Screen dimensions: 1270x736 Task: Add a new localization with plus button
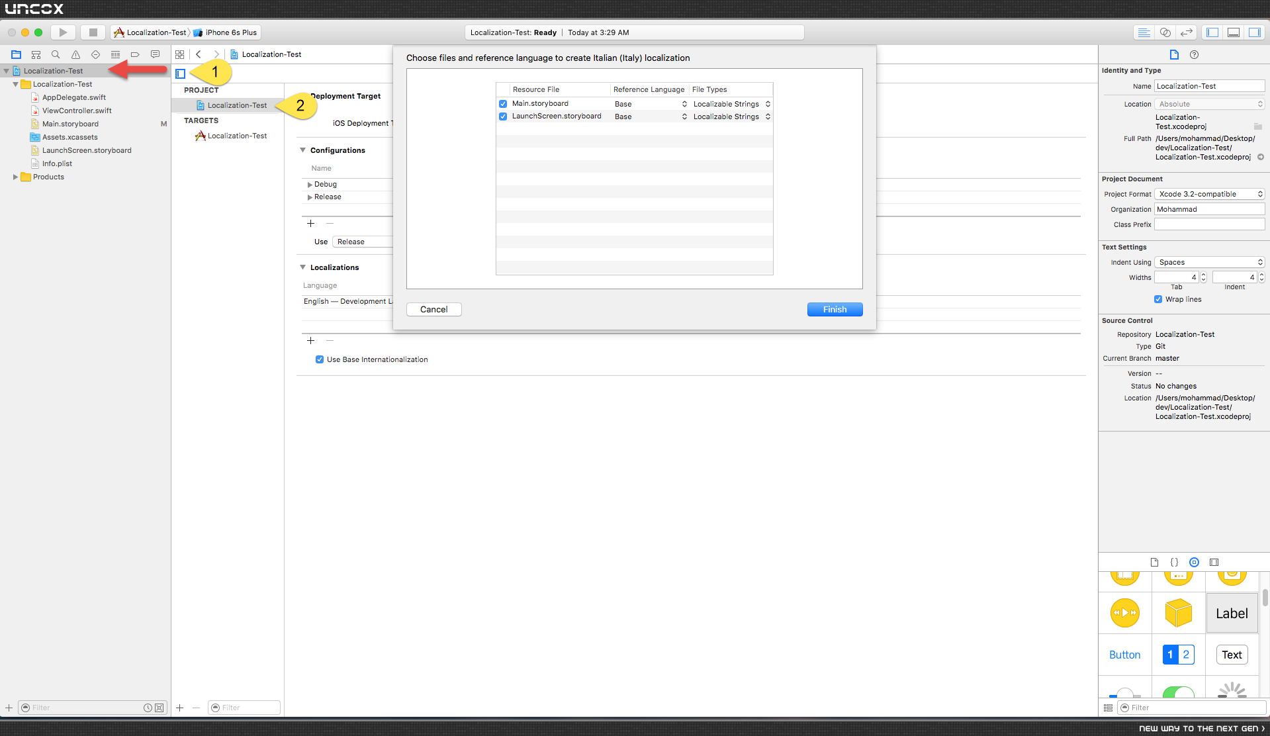pyautogui.click(x=310, y=340)
